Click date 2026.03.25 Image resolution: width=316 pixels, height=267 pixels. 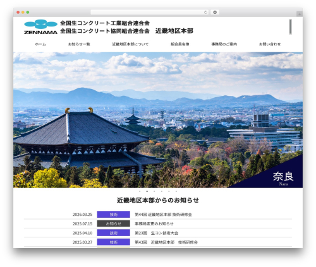[x=82, y=215]
